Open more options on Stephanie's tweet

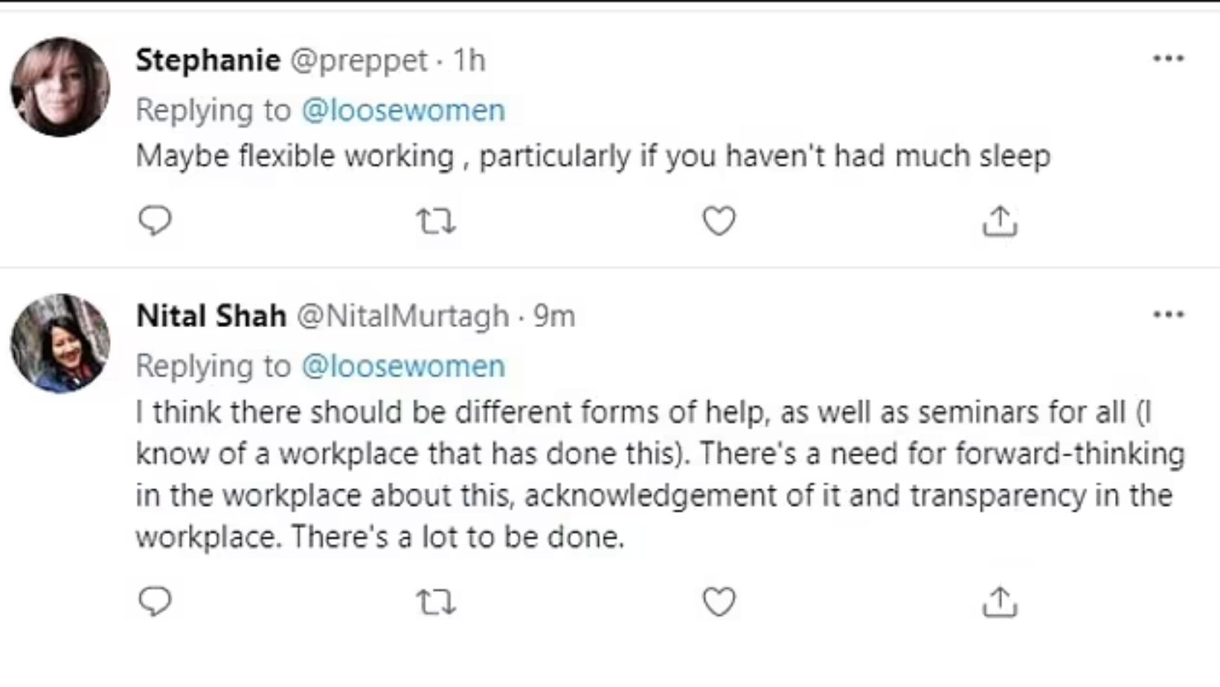[x=1168, y=59]
